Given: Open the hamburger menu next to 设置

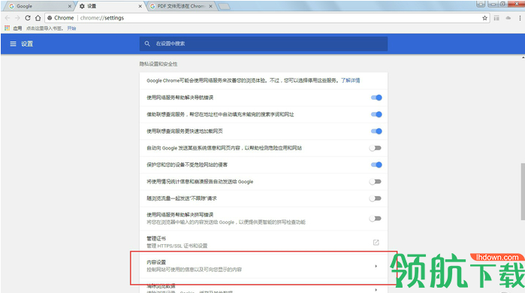Looking at the screenshot, I should point(13,44).
